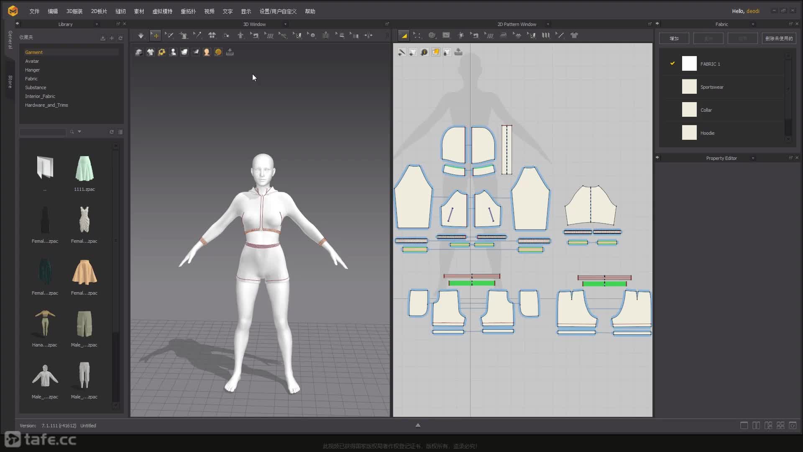Image resolution: width=803 pixels, height=452 pixels.
Task: Toggle seamline visibility eye icon in 2D window
Action: tap(401, 52)
